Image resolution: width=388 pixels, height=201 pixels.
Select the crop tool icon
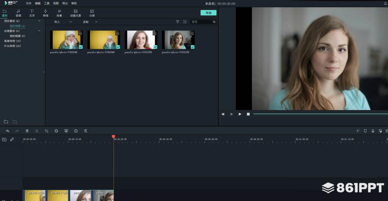(47, 131)
